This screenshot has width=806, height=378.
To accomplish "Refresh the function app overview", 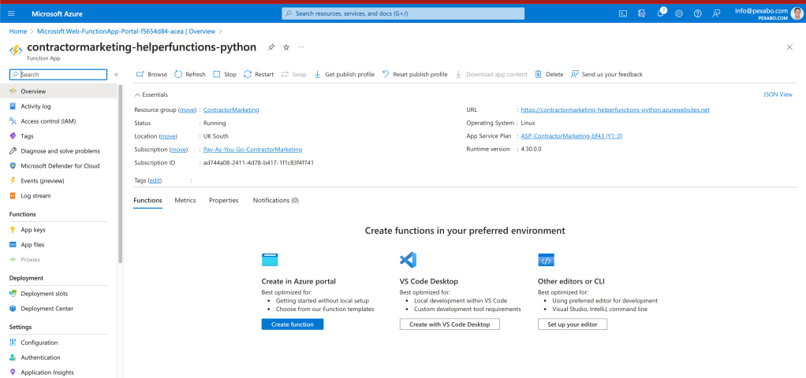I will (190, 75).
